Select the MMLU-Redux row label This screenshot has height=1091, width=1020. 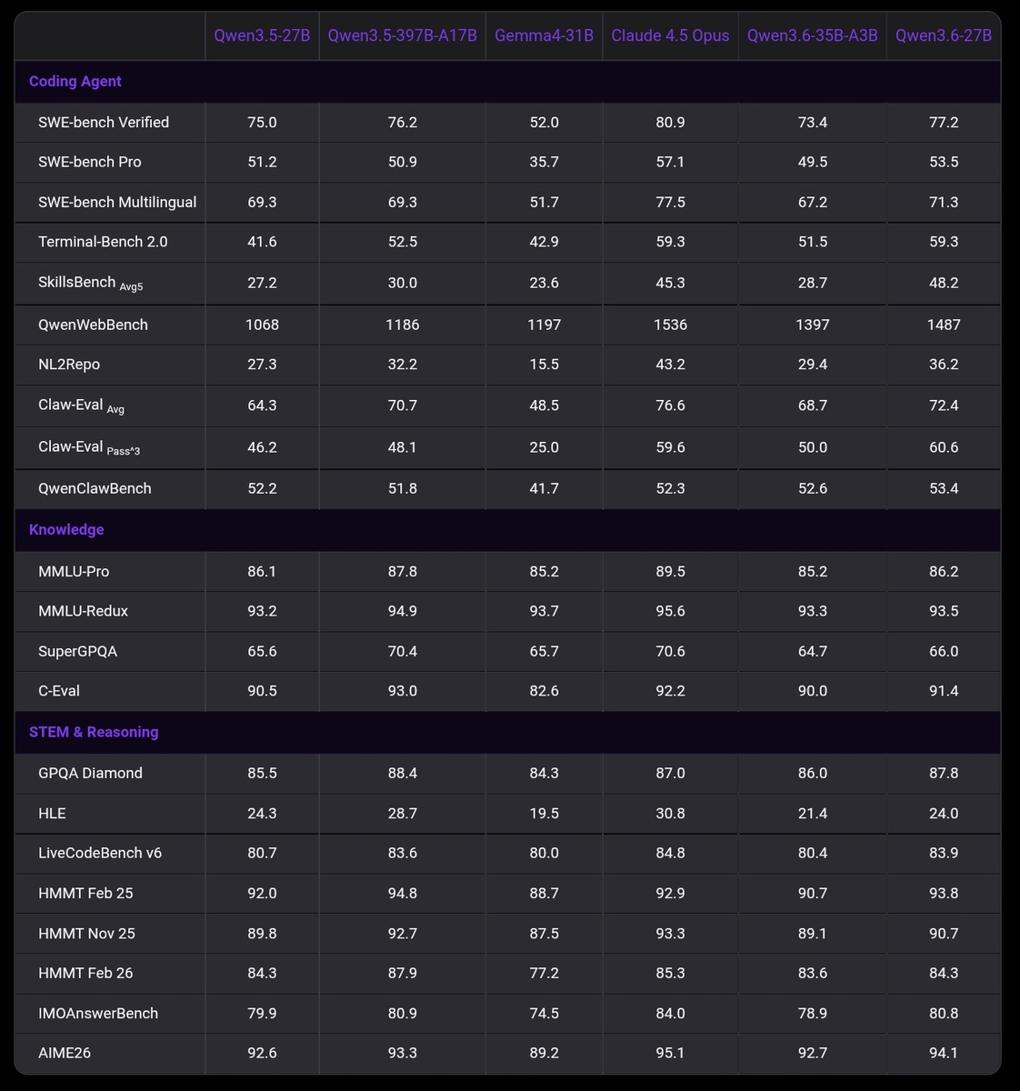83,611
